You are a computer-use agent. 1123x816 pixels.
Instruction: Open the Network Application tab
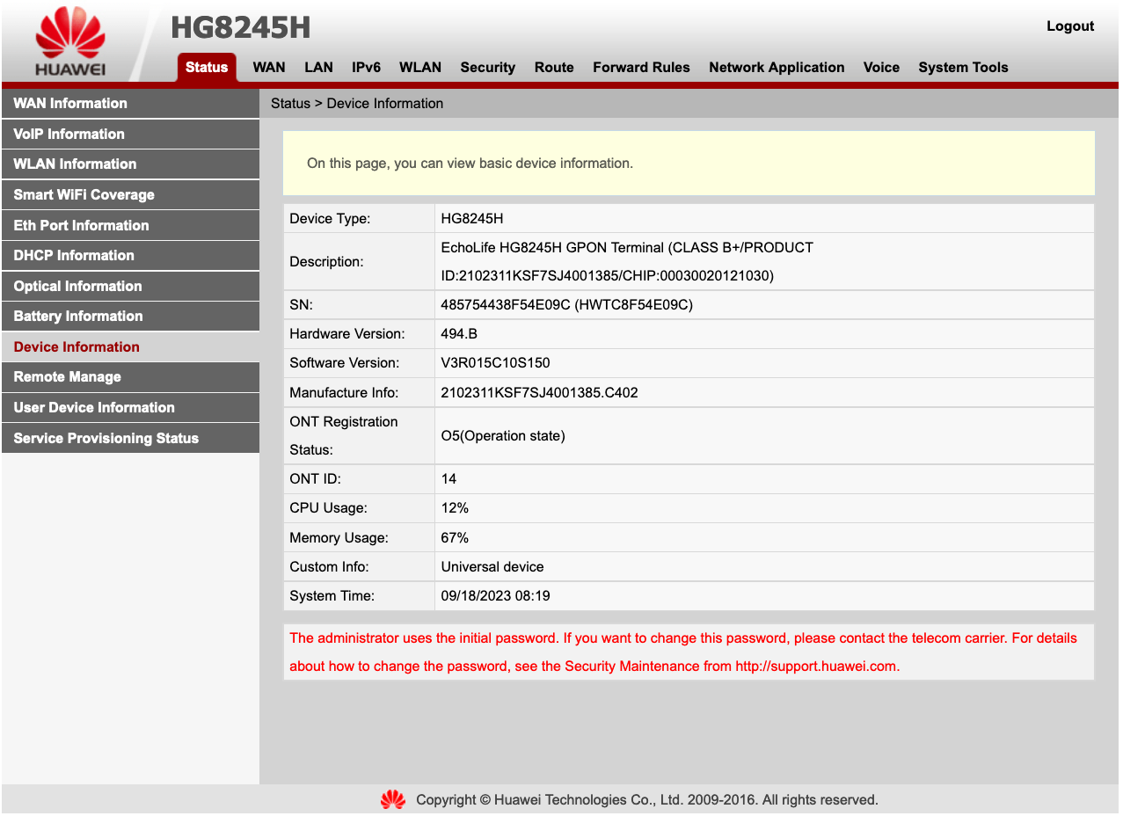[777, 68]
